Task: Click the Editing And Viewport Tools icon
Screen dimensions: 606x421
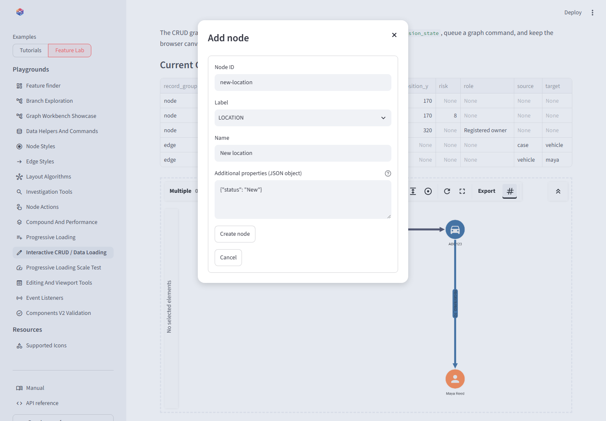Action: 19,283
